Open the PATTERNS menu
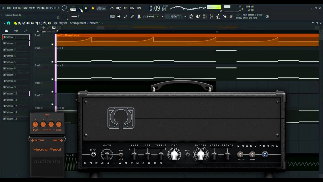The image size is (323, 182). (23, 8)
